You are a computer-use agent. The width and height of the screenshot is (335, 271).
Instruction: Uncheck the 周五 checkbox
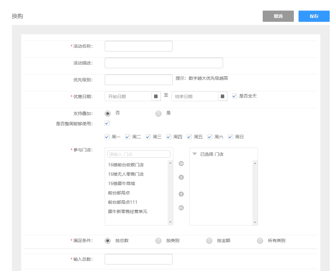(189, 137)
